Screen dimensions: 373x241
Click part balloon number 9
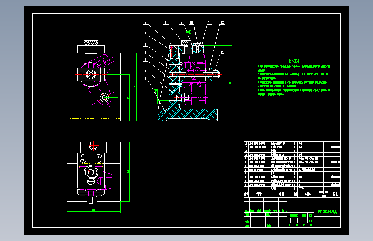181,23
